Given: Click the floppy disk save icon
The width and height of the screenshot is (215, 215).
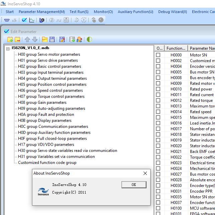Looking at the screenshot, I should 52,40.
